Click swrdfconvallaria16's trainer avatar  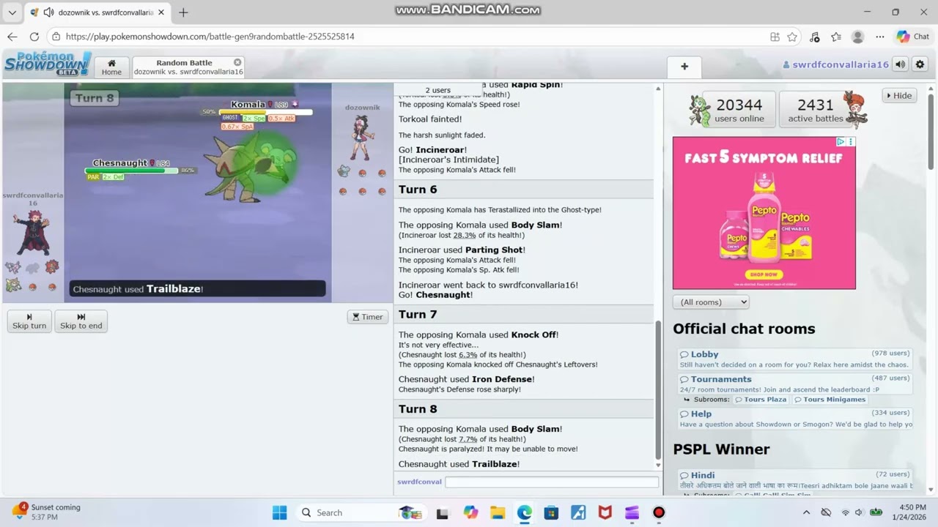[x=32, y=231]
